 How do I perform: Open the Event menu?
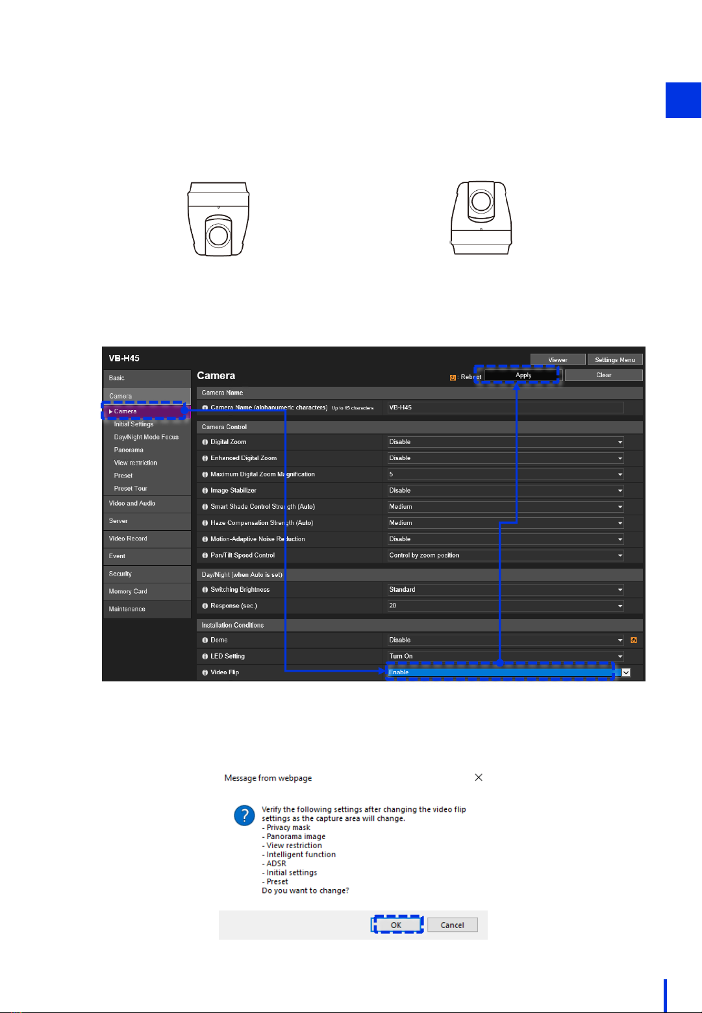(x=147, y=556)
